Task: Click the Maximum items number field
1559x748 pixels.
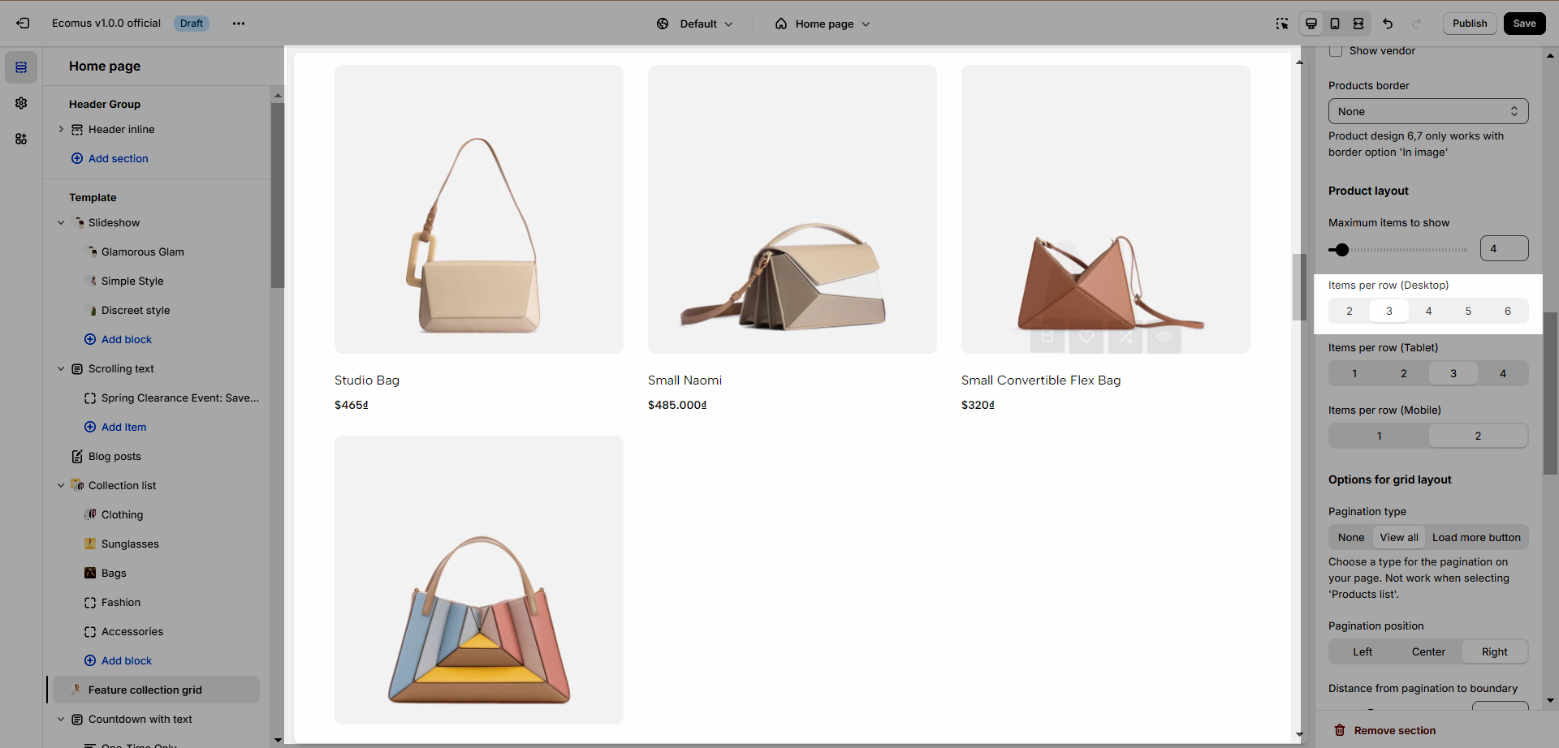Action: (1504, 248)
